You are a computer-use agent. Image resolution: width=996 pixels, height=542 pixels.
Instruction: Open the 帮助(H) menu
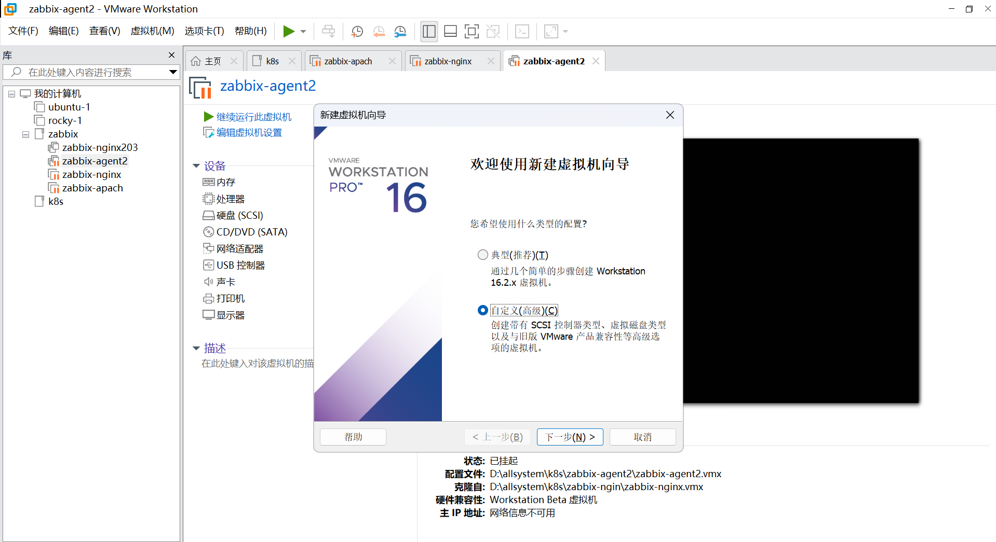250,31
